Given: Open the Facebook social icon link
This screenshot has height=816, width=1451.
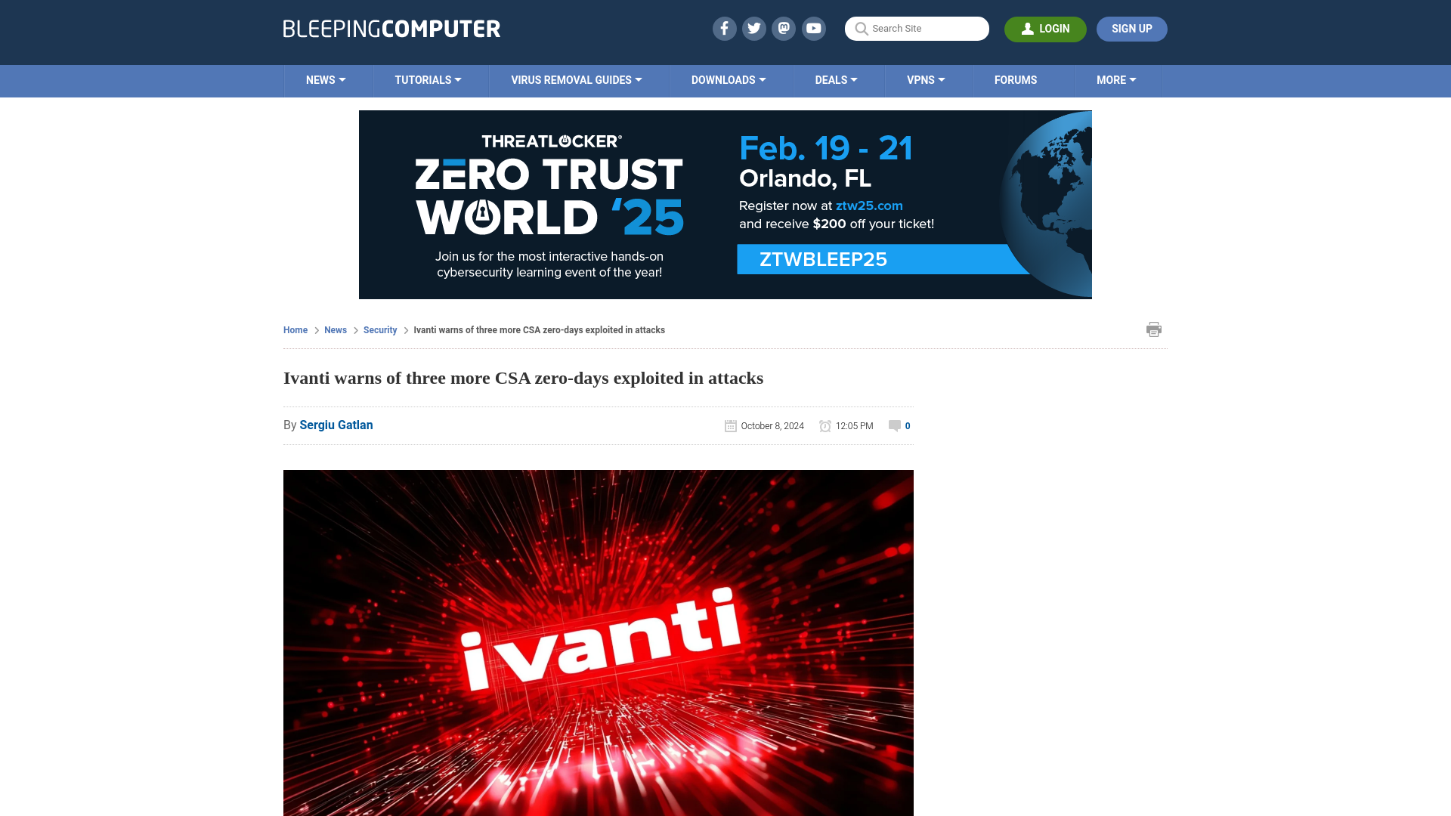Looking at the screenshot, I should pyautogui.click(x=723, y=28).
